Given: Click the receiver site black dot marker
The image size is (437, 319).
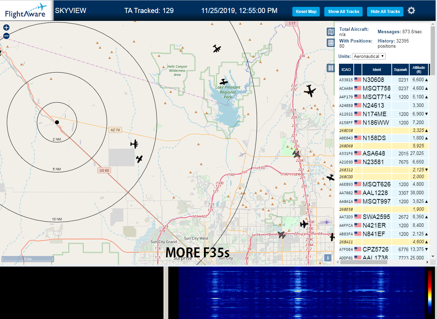Looking at the screenshot, I should (x=57, y=122).
